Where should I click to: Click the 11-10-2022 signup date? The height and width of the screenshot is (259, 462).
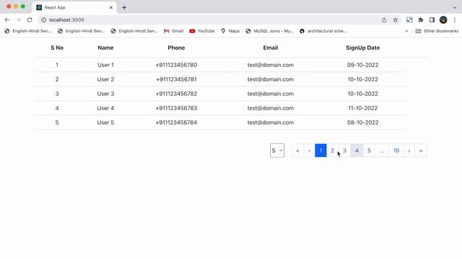[362, 108]
